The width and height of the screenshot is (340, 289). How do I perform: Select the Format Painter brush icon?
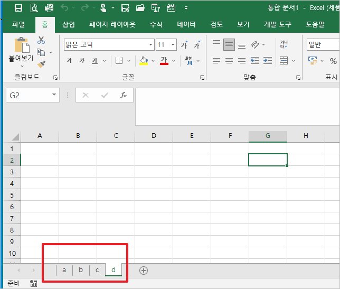click(41, 64)
